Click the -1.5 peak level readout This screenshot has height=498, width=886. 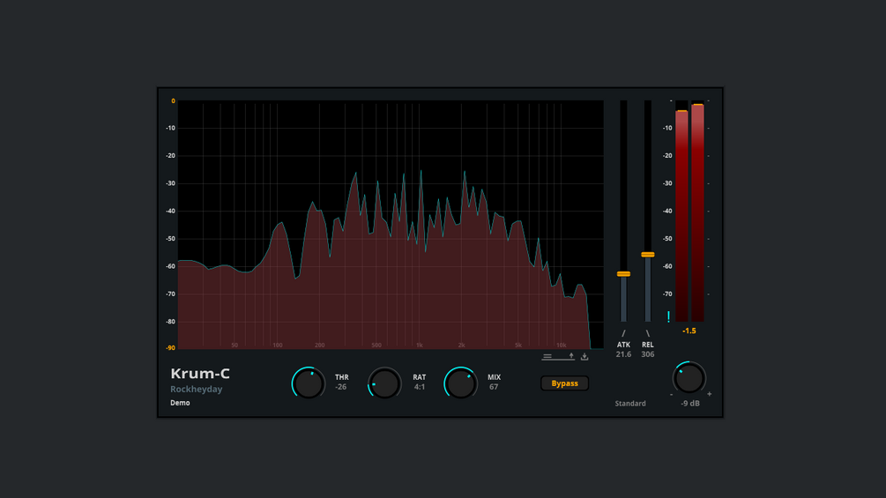(689, 331)
